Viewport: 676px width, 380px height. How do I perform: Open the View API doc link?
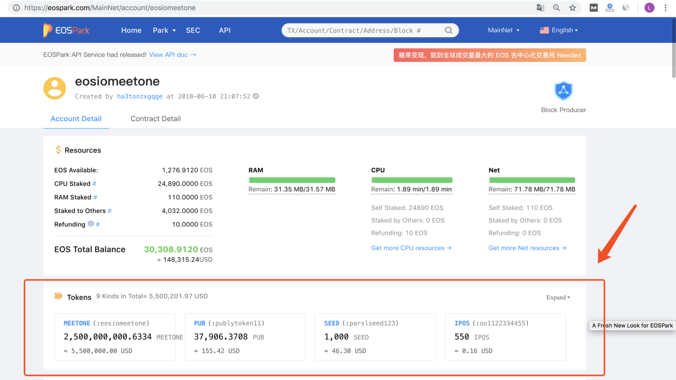point(172,55)
